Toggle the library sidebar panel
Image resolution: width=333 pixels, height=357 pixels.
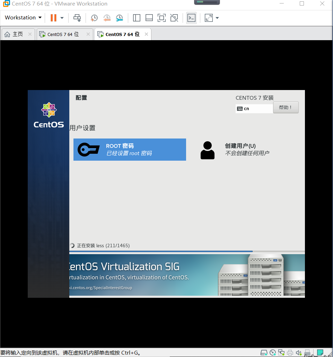pos(137,18)
